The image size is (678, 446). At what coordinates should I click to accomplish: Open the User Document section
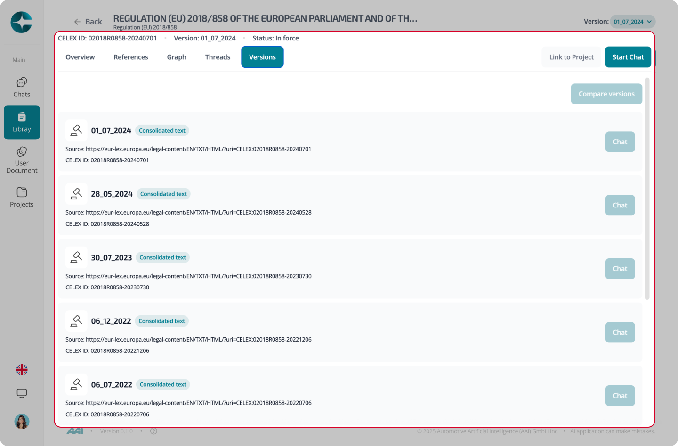(x=22, y=160)
